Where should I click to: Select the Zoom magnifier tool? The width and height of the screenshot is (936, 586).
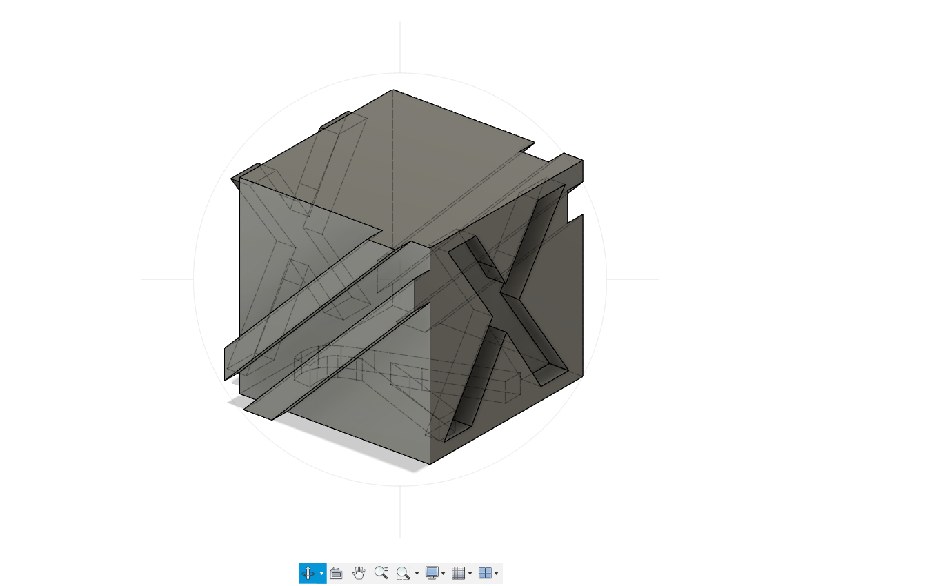381,573
